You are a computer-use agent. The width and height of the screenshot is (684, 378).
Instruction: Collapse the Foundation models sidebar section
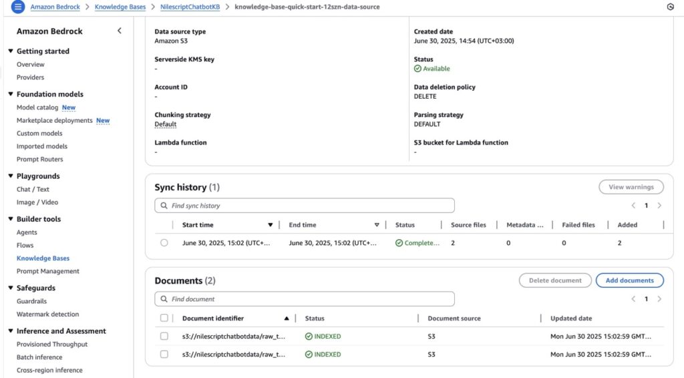[11, 94]
